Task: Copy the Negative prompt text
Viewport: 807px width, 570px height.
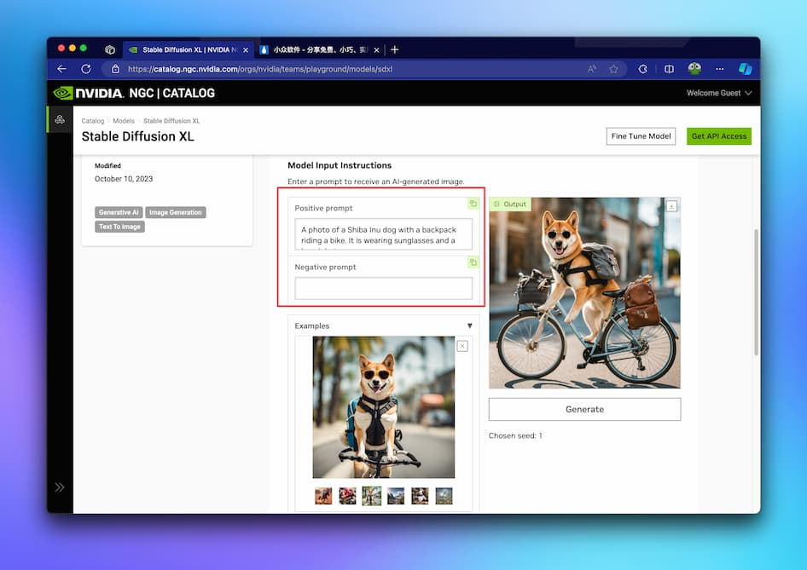Action: coord(473,262)
